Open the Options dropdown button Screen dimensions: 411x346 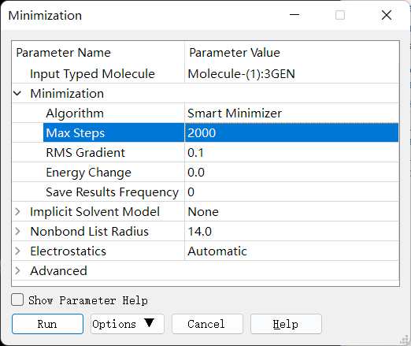[128, 324]
